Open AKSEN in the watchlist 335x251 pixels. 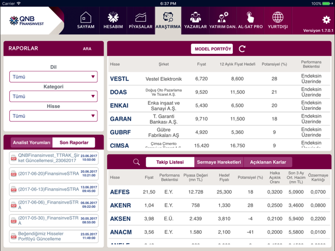tap(219, 219)
